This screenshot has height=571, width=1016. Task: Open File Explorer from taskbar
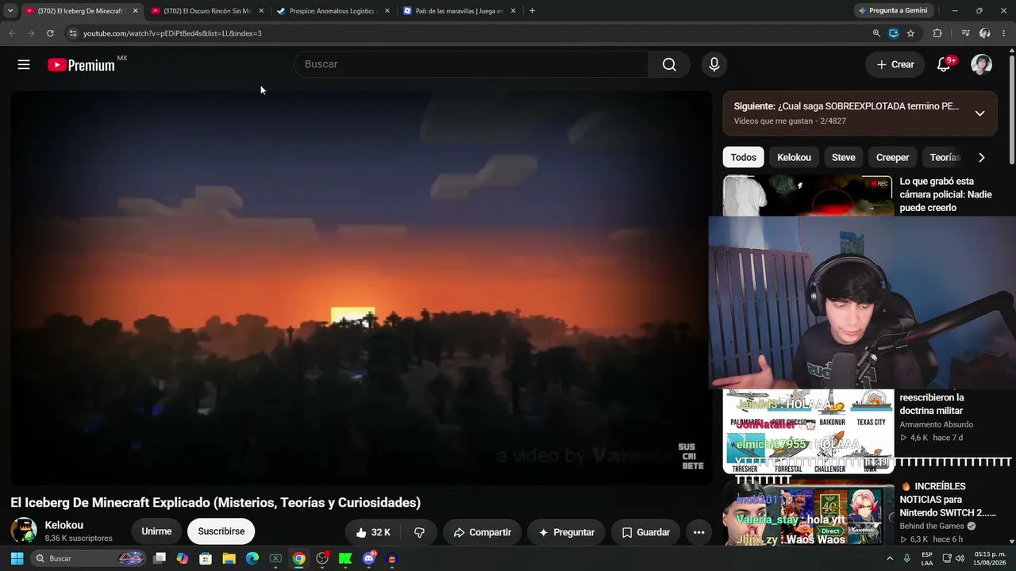point(229,558)
